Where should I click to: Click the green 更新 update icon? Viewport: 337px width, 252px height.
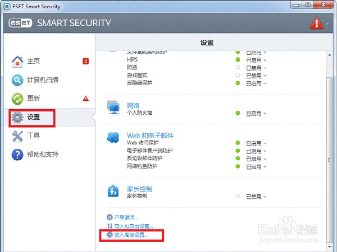[x=18, y=99]
